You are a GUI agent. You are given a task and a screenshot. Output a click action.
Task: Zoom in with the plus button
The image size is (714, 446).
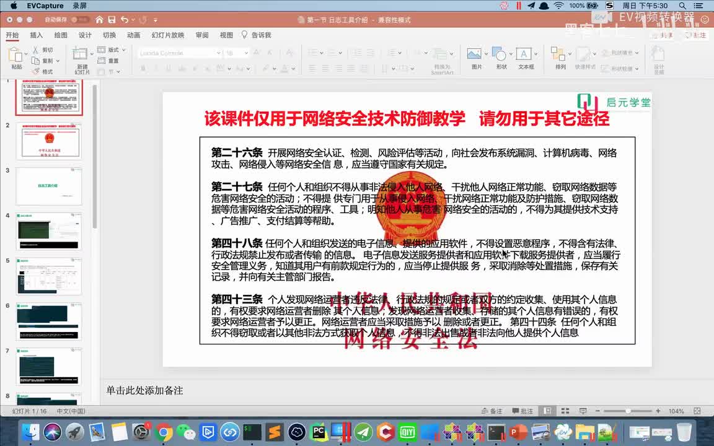(x=658, y=411)
